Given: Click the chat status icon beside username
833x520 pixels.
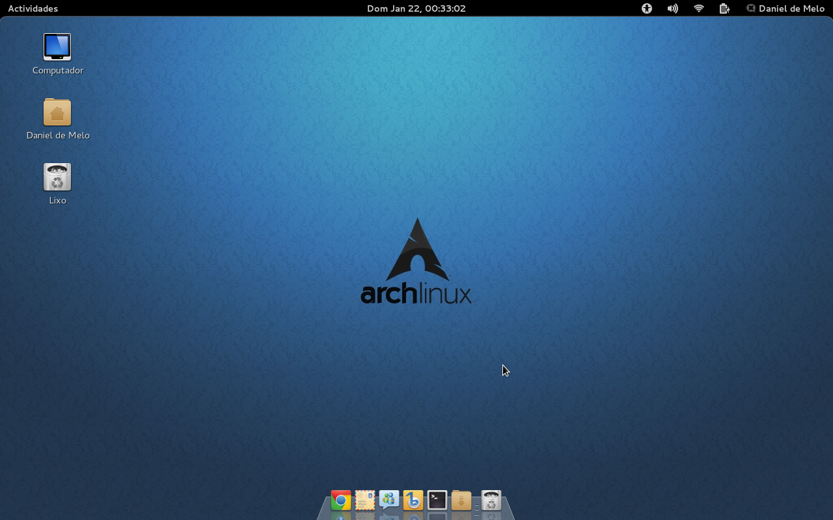Looking at the screenshot, I should point(751,8).
